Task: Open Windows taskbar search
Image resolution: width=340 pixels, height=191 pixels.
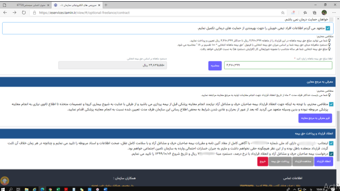Action: pyautogui.click(x=11, y=189)
